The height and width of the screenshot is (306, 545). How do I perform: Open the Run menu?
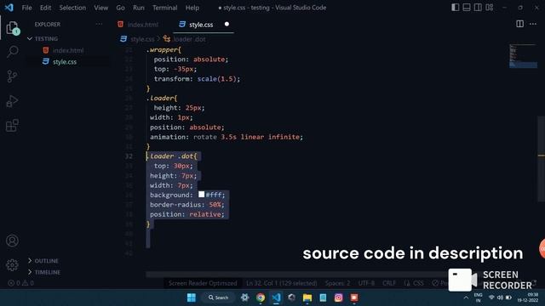(138, 8)
